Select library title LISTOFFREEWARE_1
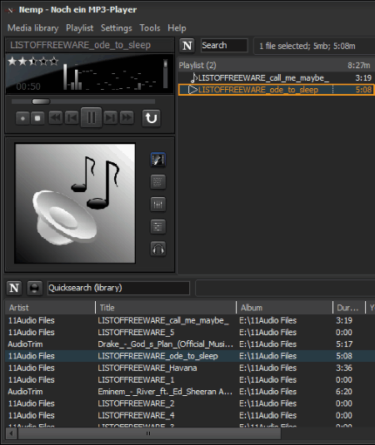The height and width of the screenshot is (445, 375). click(x=136, y=380)
